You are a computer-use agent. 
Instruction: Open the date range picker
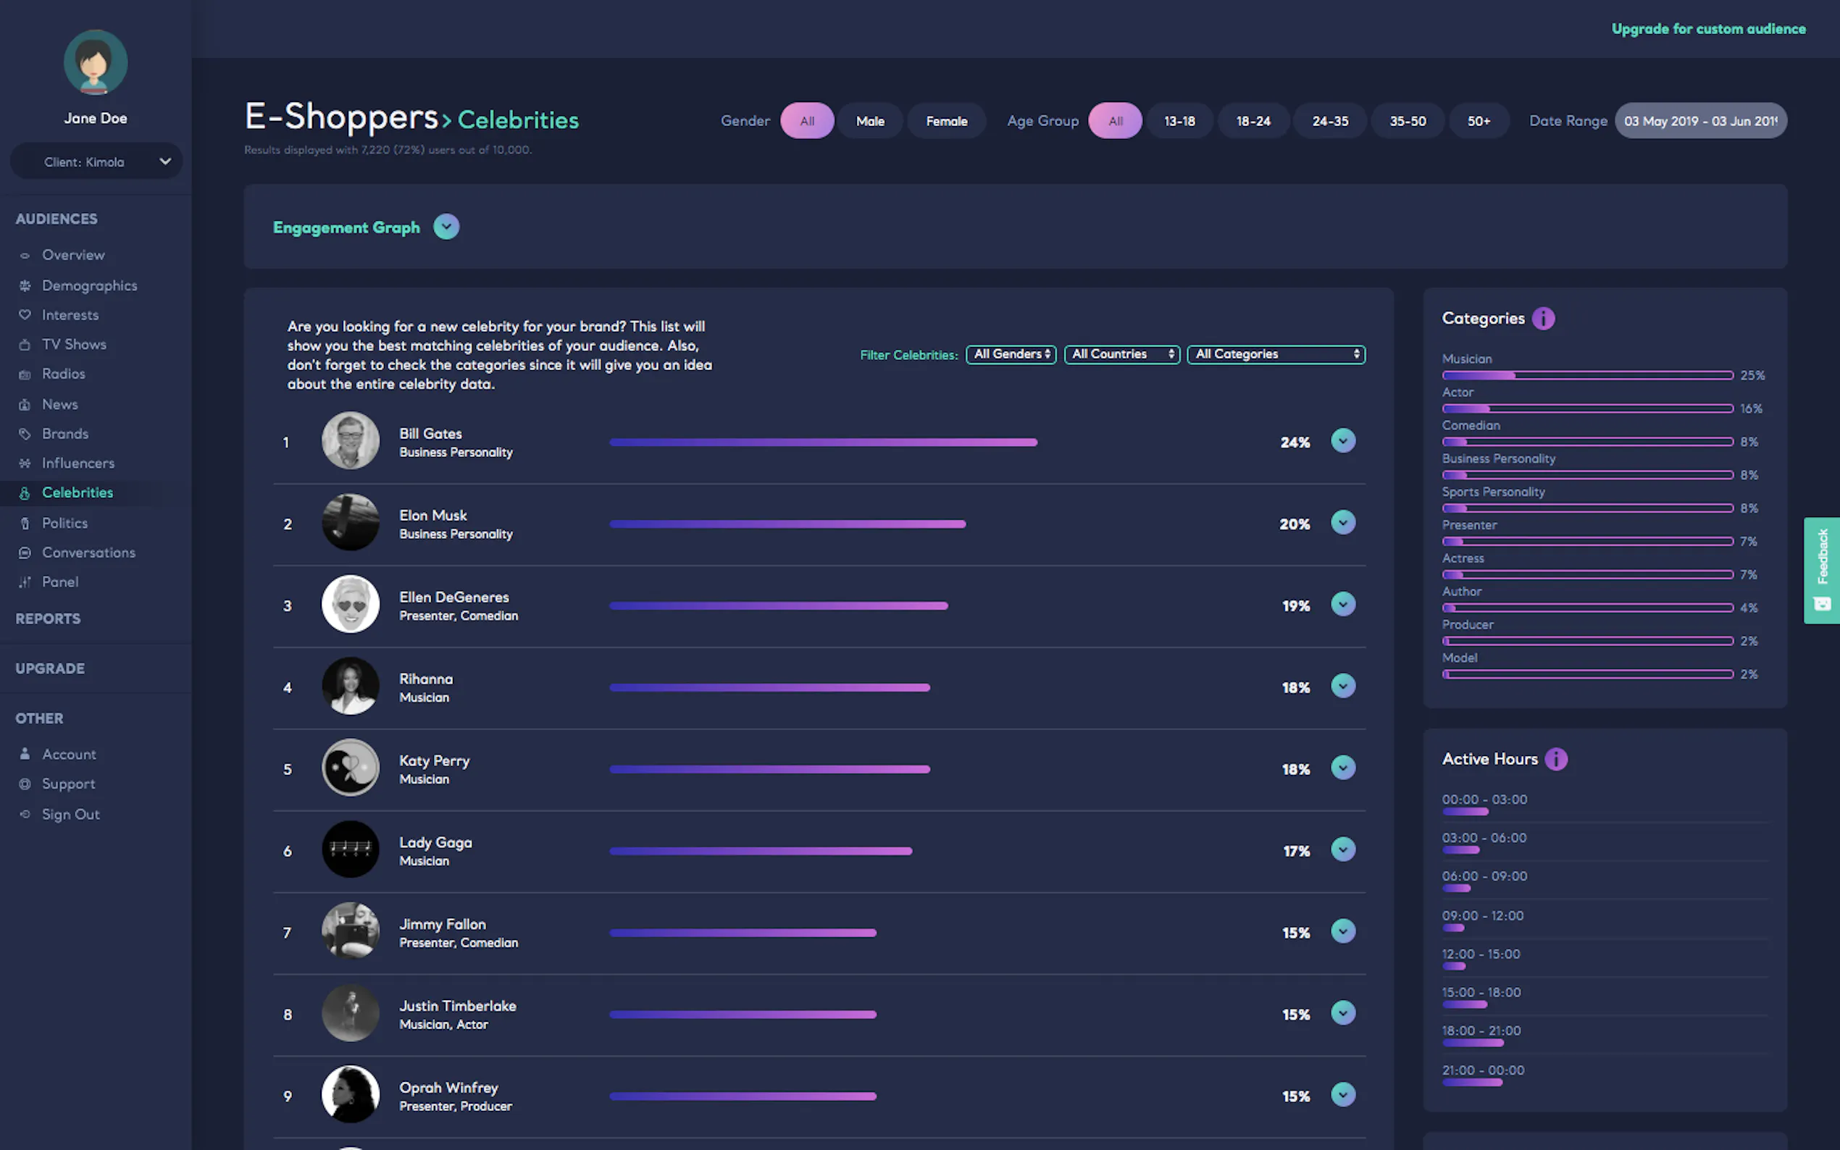coord(1700,121)
